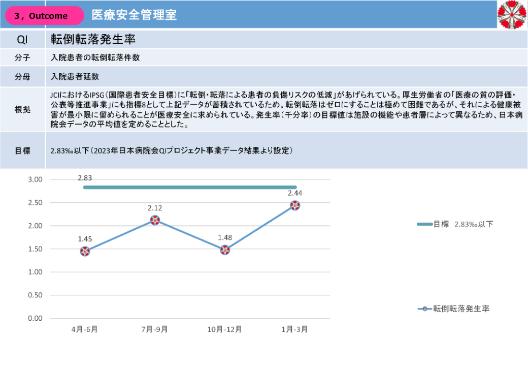Click the 目標 row label in the table

pyautogui.click(x=22, y=150)
